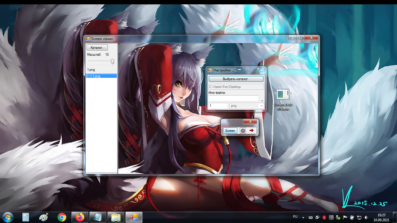Click the 'Каталог.' button in Screen viewer
The width and height of the screenshot is (397, 223).
[97, 48]
